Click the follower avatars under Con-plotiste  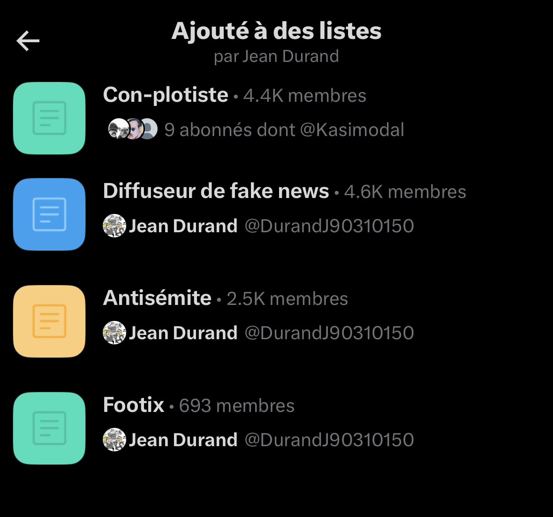click(133, 129)
